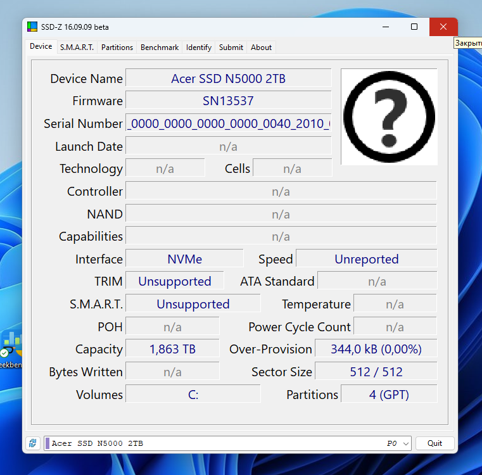Click the refresh icon at bottom left
Screen dimensions: 482x475
tap(32, 443)
